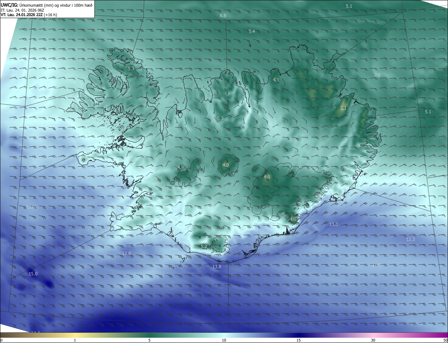Click the 3.1 value label on the map
This screenshot has width=448, height=343.
[x=343, y=108]
